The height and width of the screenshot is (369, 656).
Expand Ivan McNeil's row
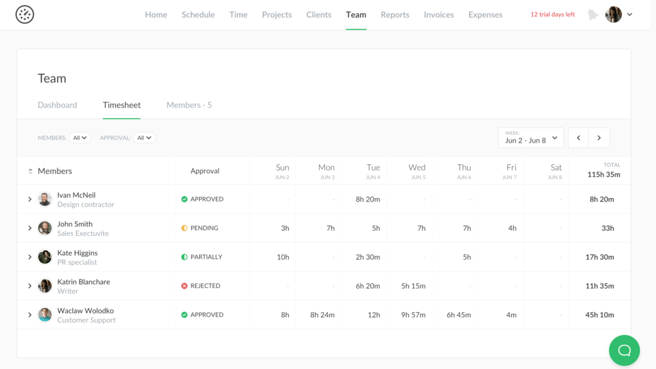(29, 199)
